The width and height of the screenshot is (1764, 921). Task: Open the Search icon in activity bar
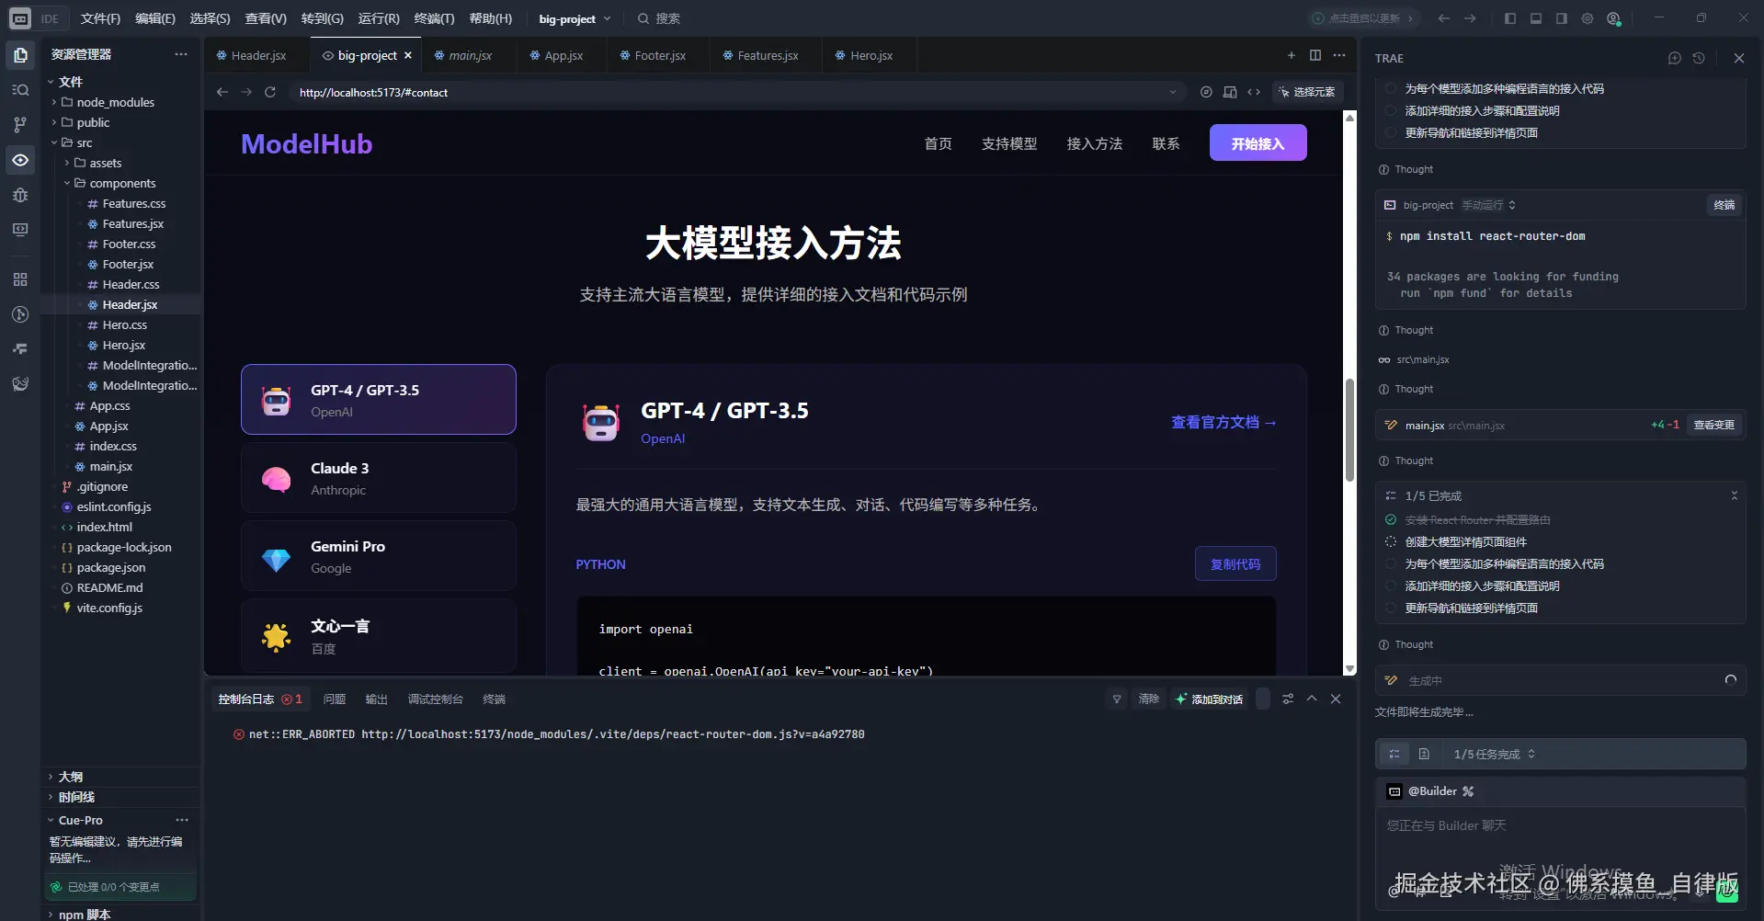tap(20, 89)
